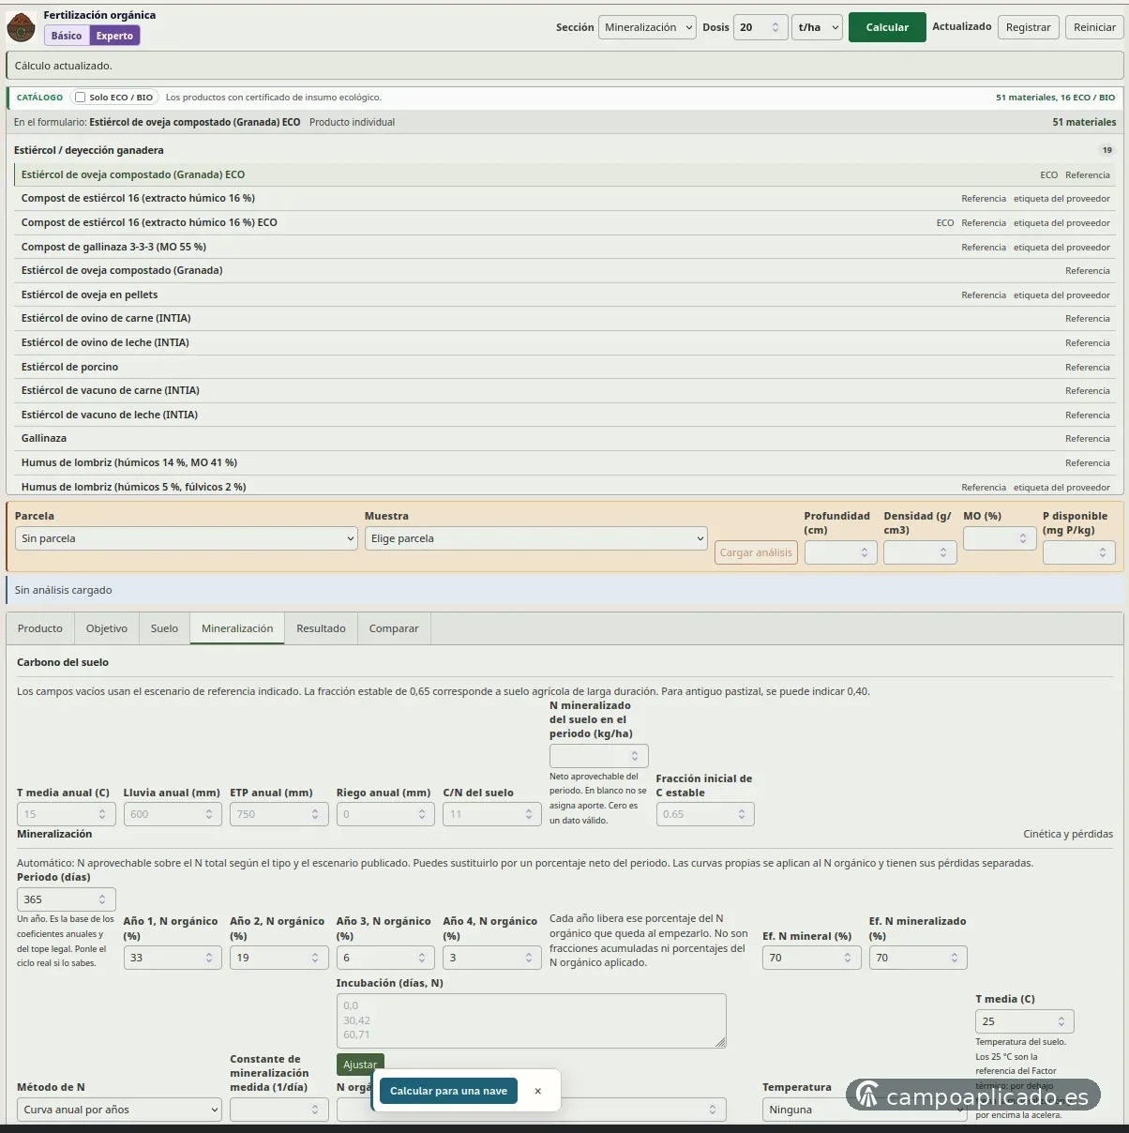Click the Registrar button
This screenshot has height=1133, width=1129.
(x=1029, y=27)
